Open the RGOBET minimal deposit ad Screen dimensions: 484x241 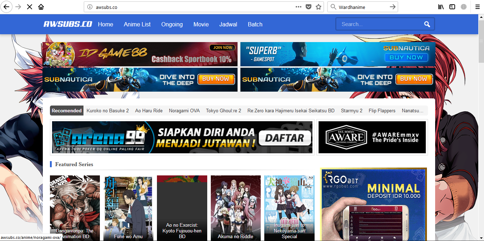pyautogui.click(x=373, y=204)
